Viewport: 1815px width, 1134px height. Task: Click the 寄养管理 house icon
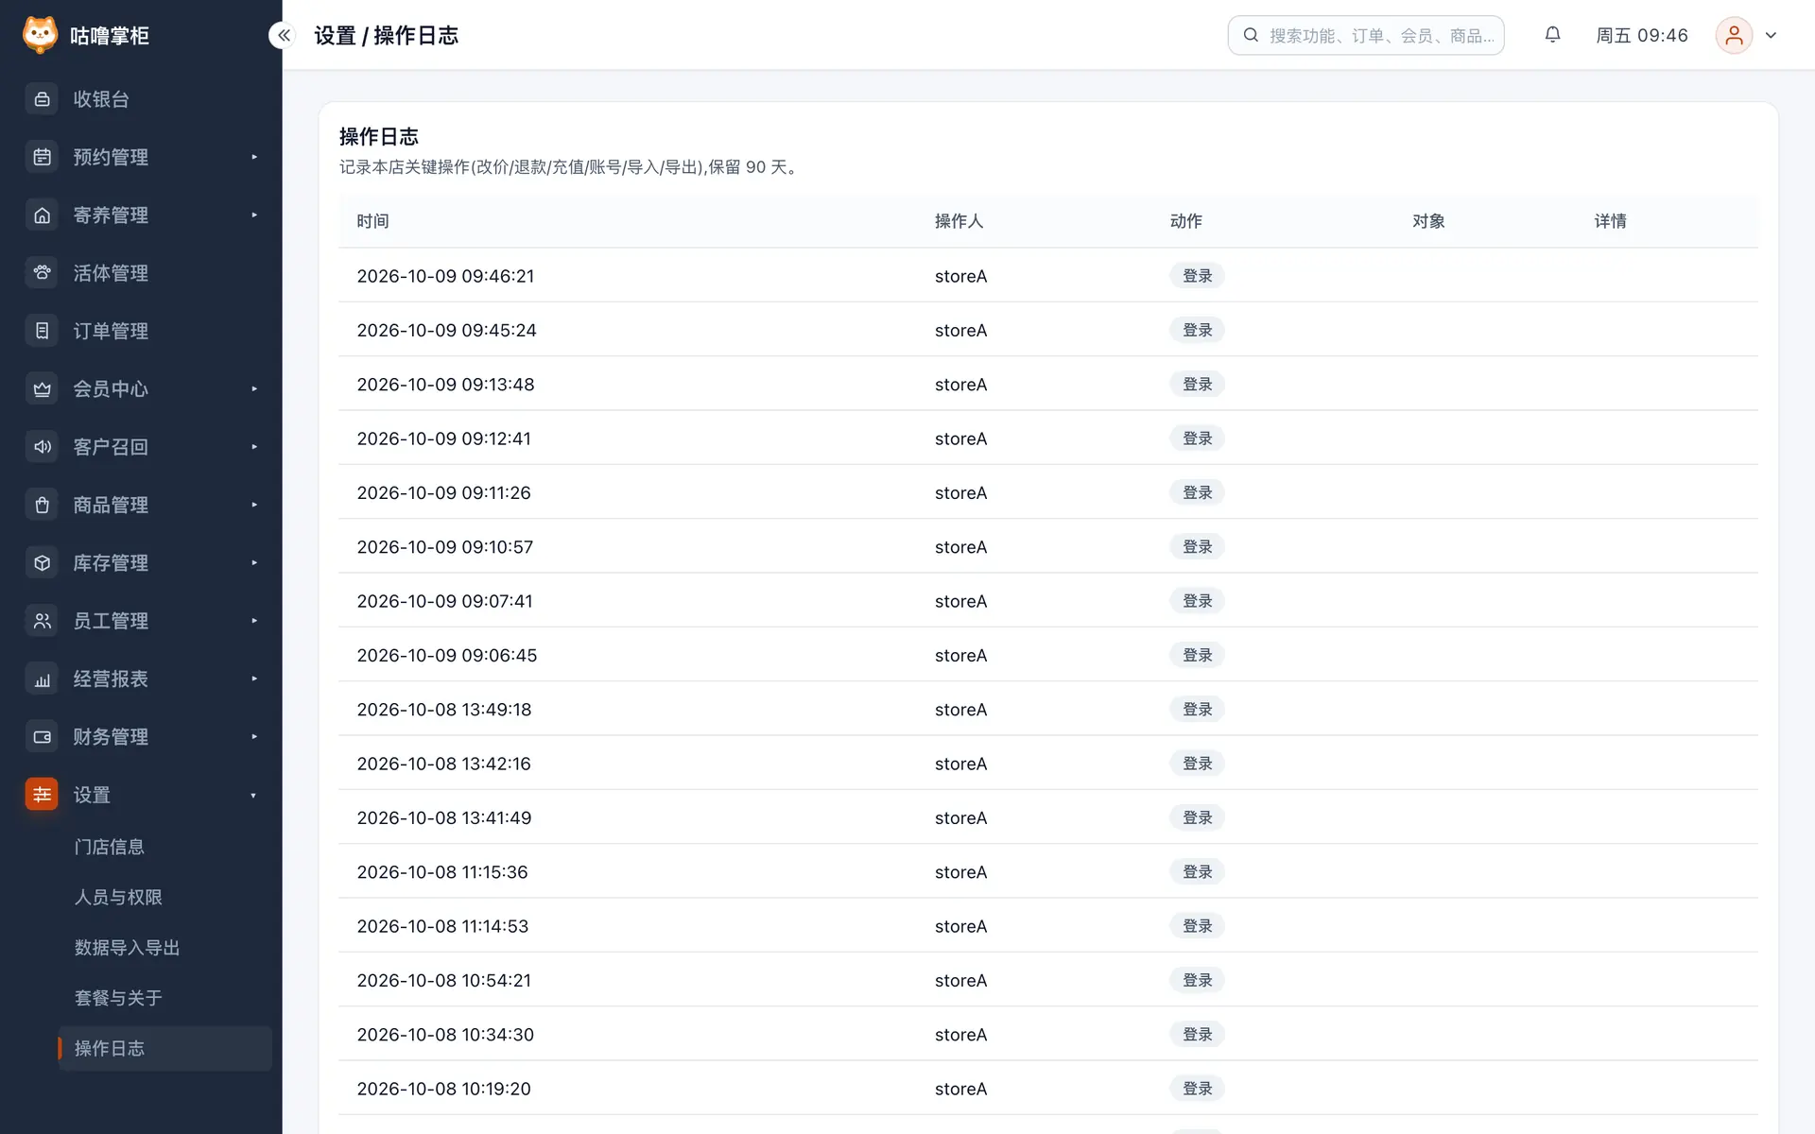tap(42, 215)
